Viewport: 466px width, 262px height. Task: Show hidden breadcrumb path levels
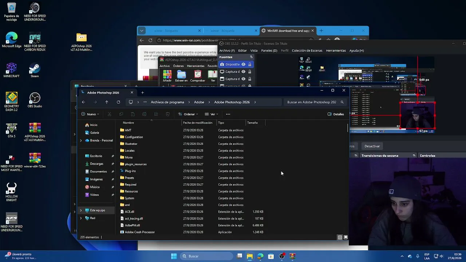145,102
